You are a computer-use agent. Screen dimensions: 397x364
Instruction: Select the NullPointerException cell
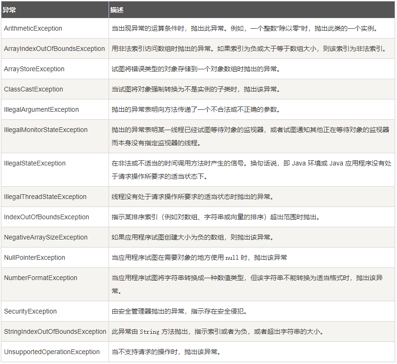[55, 257]
